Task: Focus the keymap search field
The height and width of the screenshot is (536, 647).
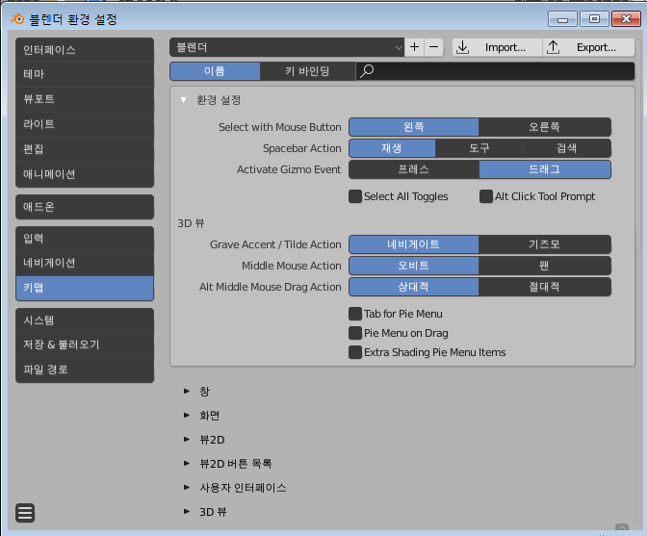Action: 495,71
